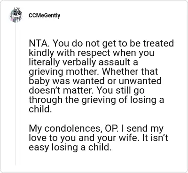The width and height of the screenshot is (188, 173).
Task: Click the standalone word 'child.' ending the first paragraph
Action: tap(40, 109)
